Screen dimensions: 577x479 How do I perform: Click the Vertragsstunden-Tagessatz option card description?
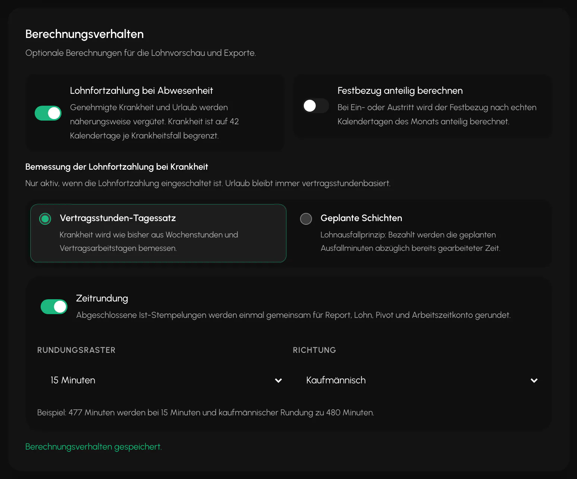tap(149, 242)
